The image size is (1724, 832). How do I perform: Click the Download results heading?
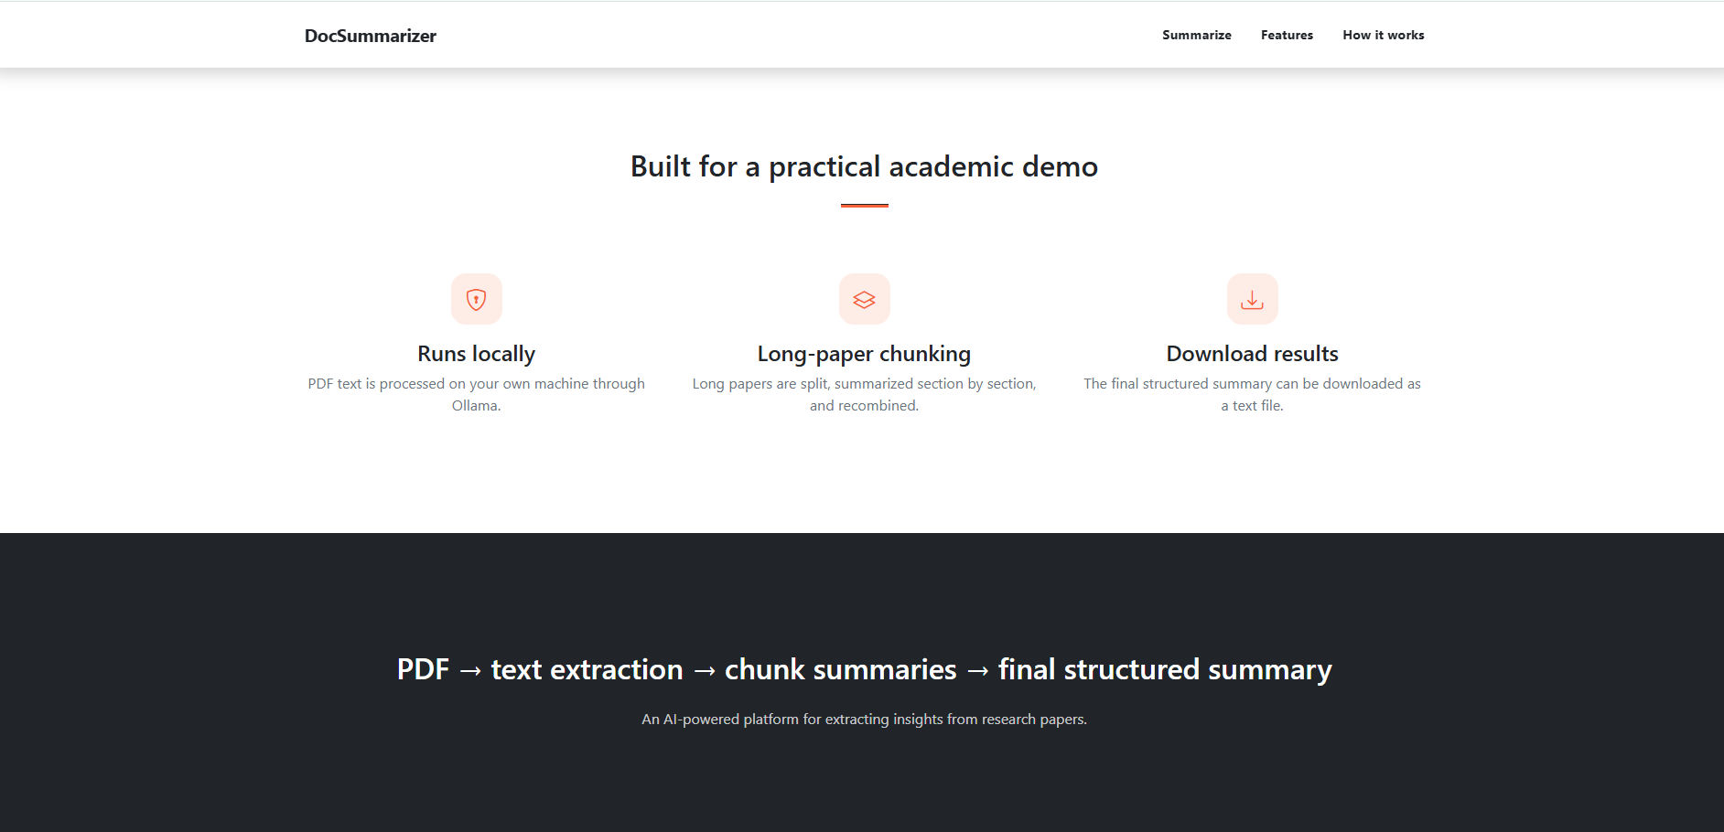tap(1252, 354)
